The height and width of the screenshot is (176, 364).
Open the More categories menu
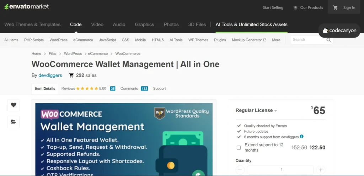[276, 40]
